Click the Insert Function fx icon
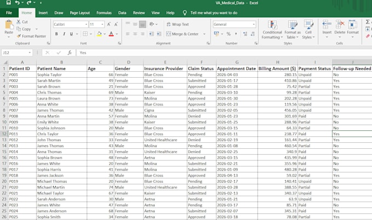 tap(69, 53)
